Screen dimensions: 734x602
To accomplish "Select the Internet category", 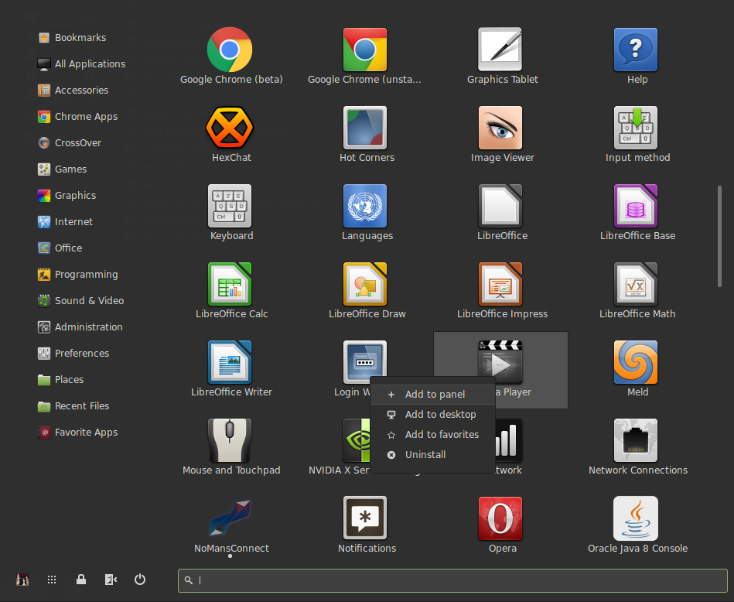I will point(65,221).
